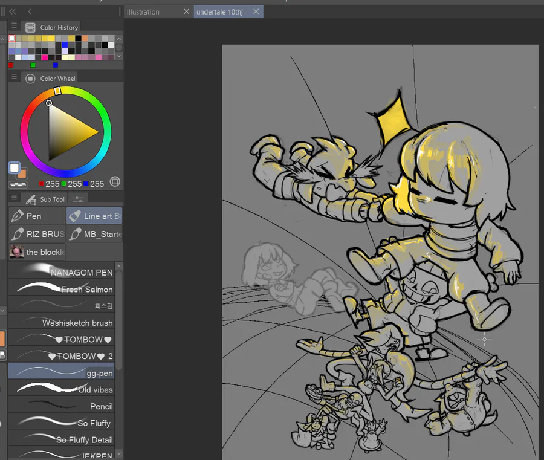Pick the hot pink swatch in Color History
This screenshot has width=544, height=460.
[45, 57]
